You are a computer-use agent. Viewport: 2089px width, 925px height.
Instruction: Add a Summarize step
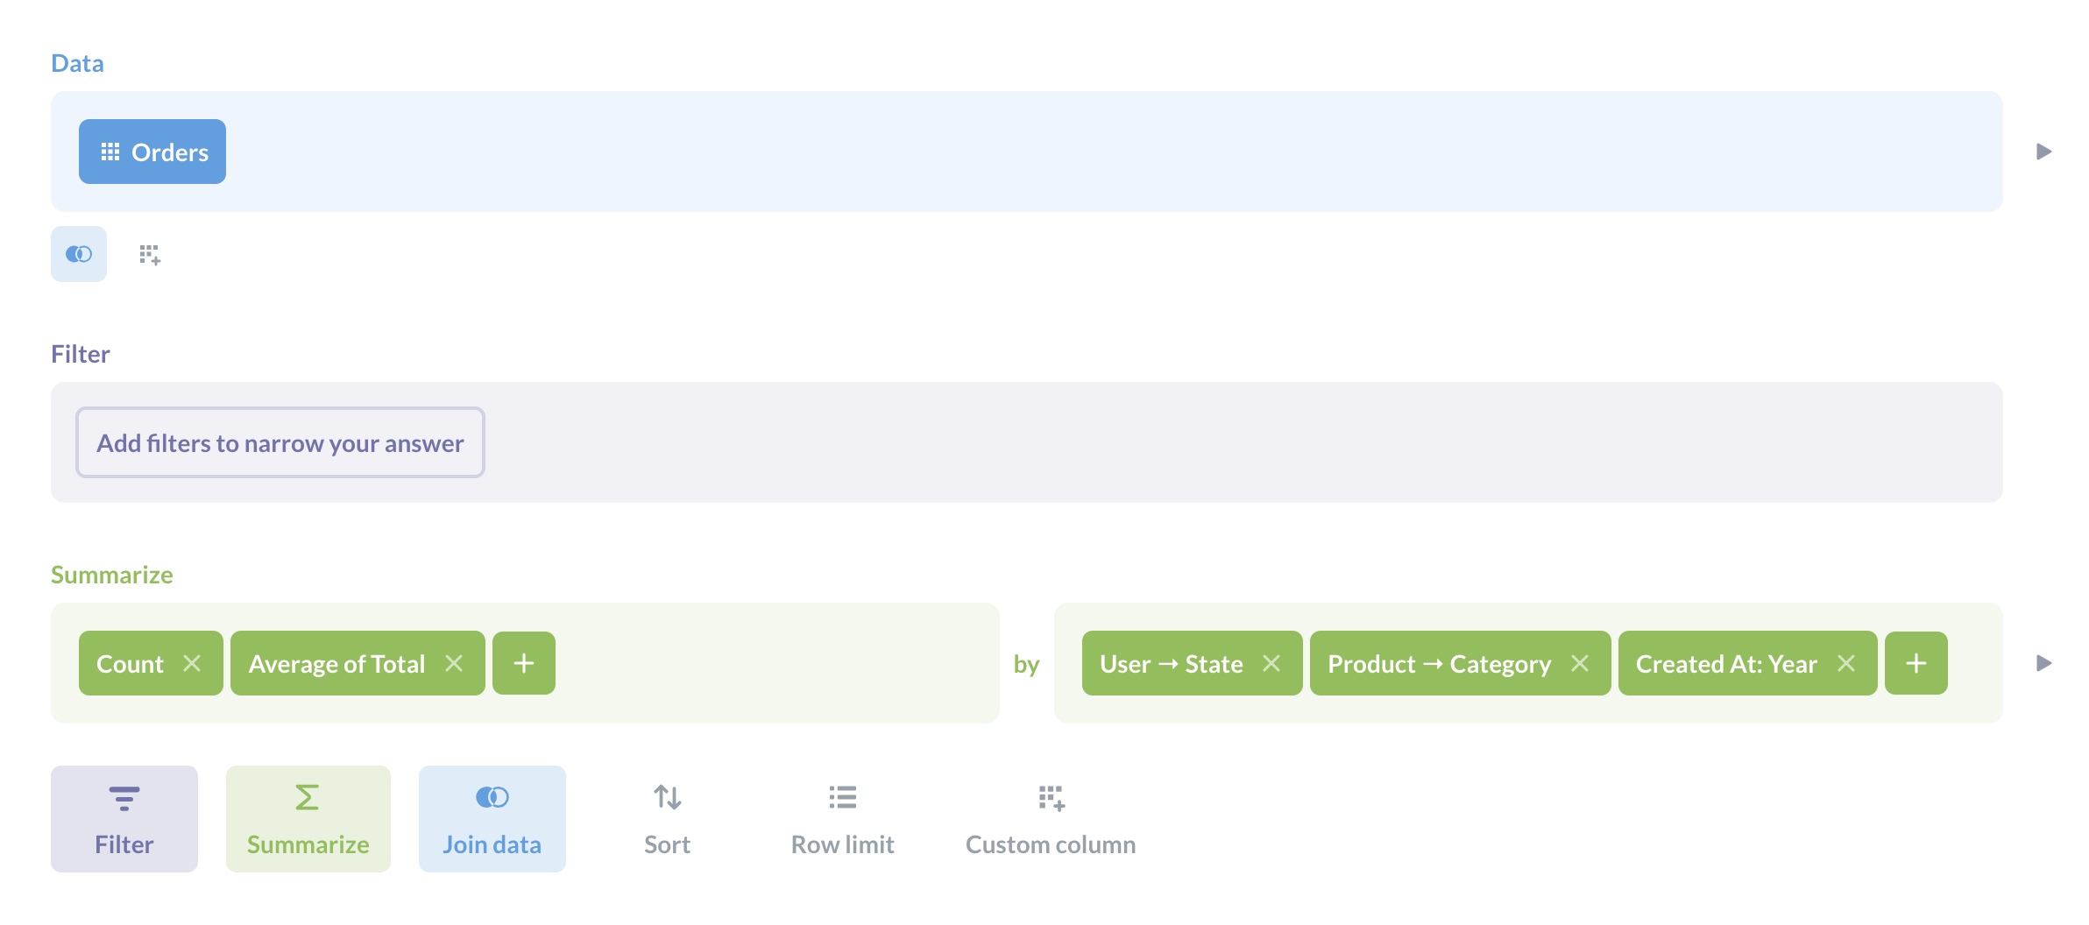308,818
